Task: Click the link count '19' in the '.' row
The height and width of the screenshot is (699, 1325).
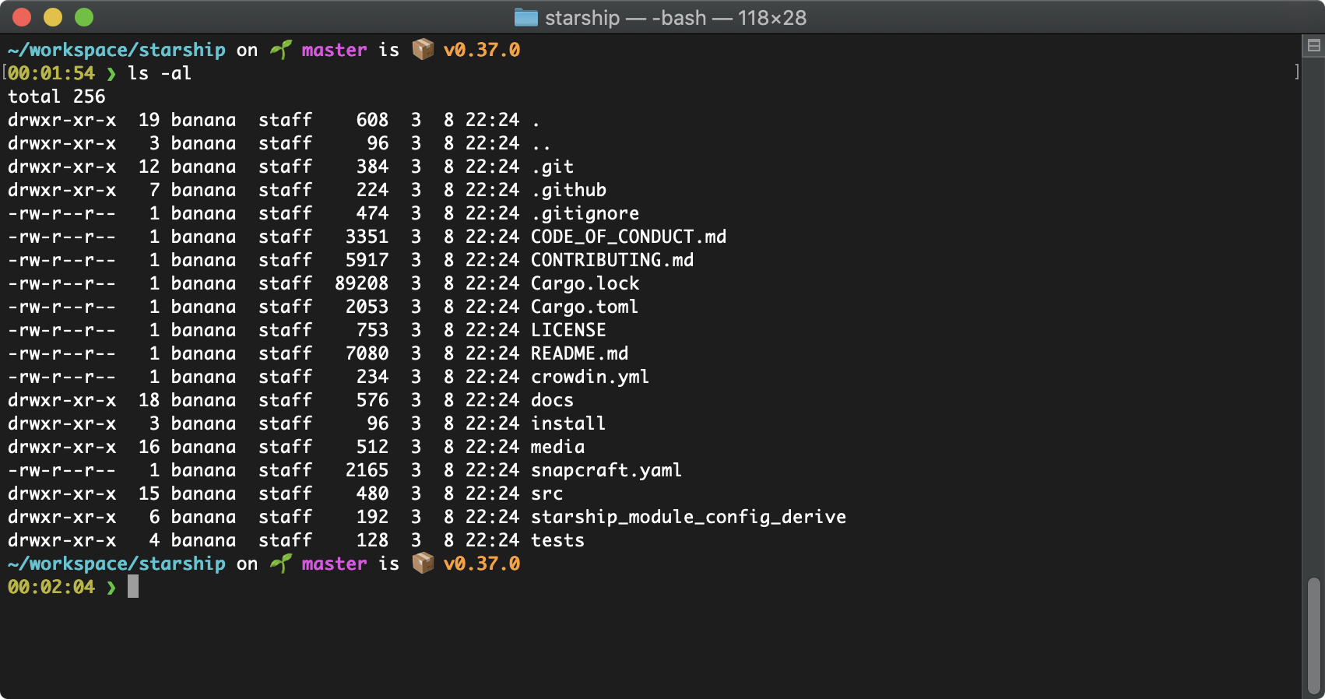Action: tap(149, 120)
